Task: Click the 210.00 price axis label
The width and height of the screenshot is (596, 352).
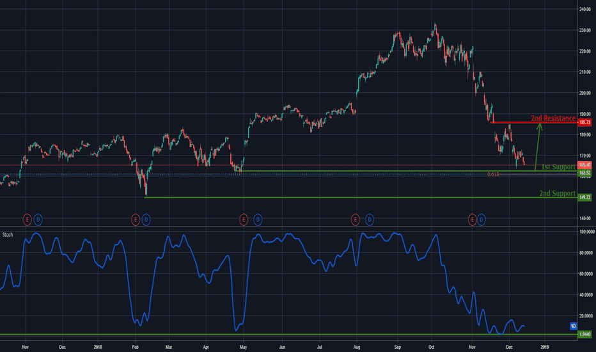Action: point(585,72)
